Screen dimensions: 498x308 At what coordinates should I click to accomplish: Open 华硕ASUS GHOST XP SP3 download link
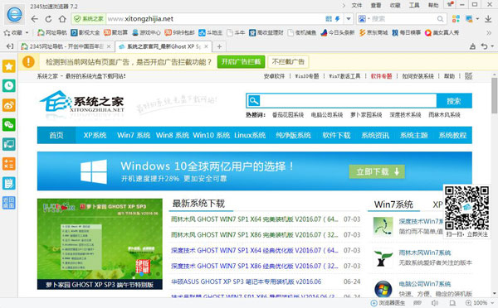(x=247, y=282)
